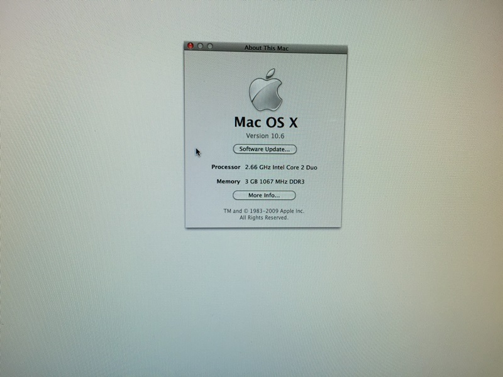Click the 2.66 GHz clock speed value
This screenshot has height=377, width=503.
(x=258, y=167)
